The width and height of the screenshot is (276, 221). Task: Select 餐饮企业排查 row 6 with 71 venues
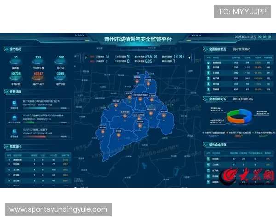click(x=239, y=165)
